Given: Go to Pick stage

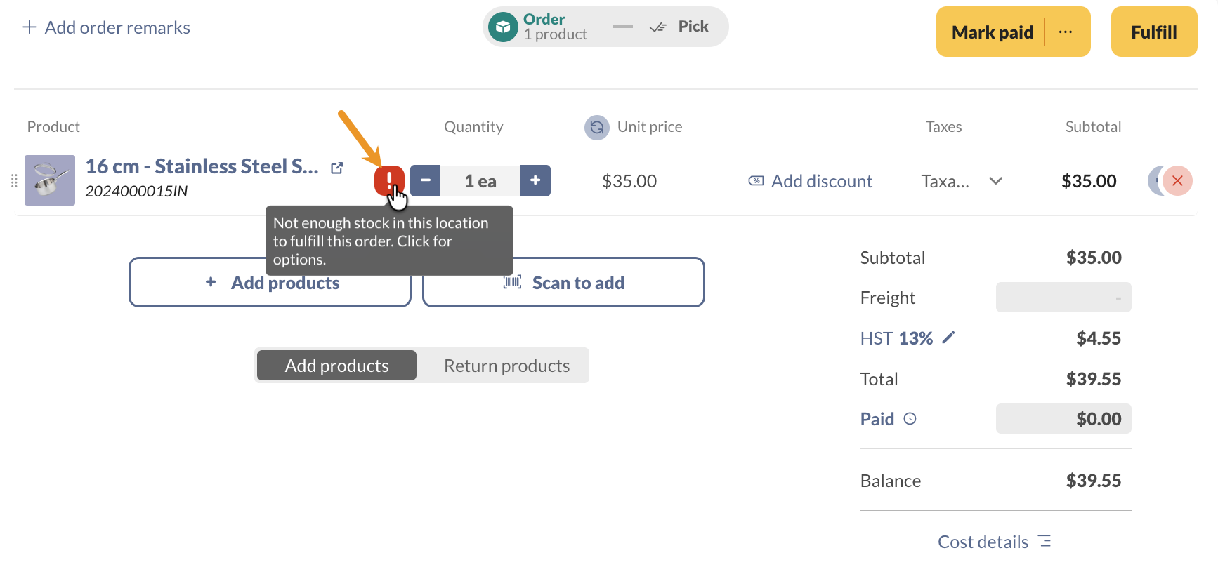Looking at the screenshot, I should [680, 27].
